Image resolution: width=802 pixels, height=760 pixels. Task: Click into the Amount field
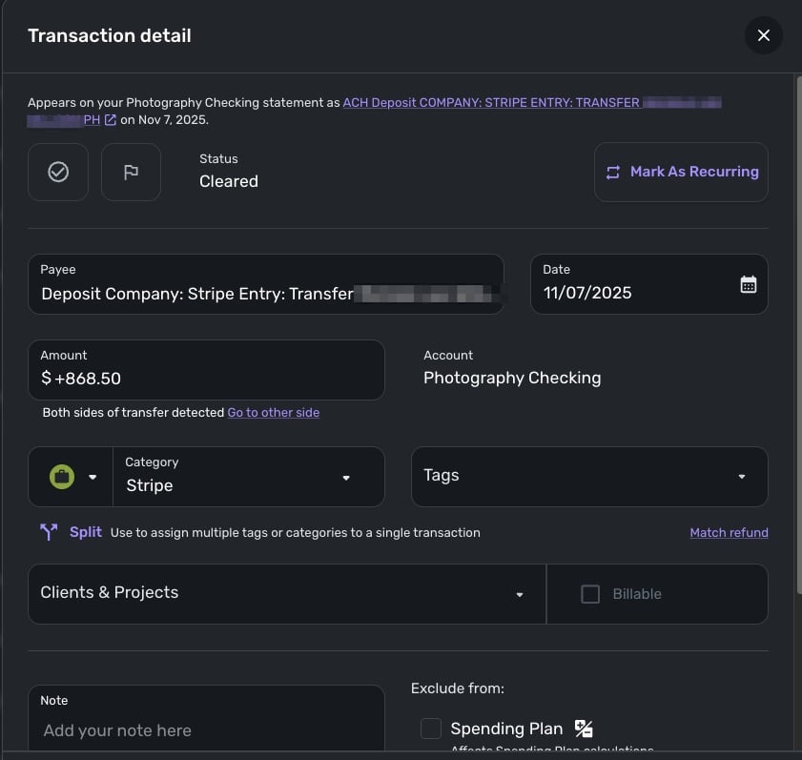(x=205, y=379)
